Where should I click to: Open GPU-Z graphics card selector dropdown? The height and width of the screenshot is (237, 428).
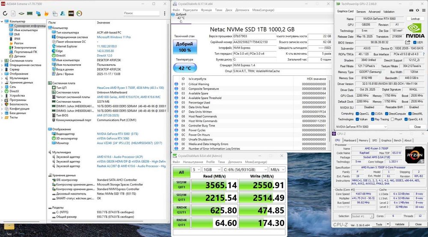pyautogui.click(x=361, y=127)
